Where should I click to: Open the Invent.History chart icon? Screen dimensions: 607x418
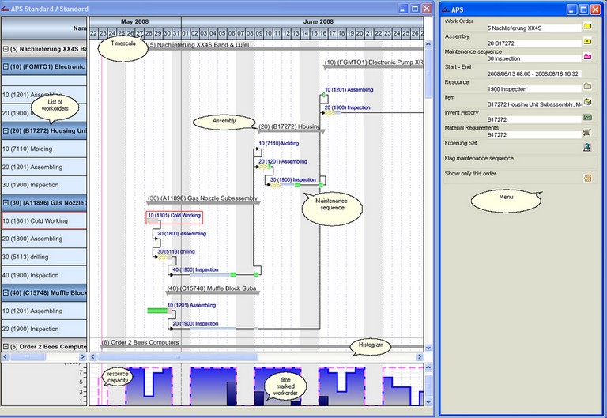pos(587,117)
